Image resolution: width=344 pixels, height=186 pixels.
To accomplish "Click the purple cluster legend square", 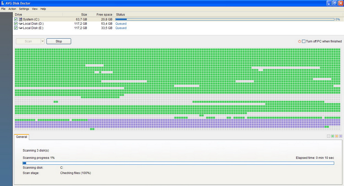I will point(341,136).
